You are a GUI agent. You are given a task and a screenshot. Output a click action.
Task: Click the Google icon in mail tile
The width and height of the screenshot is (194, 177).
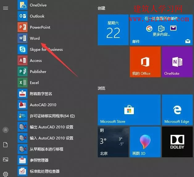149,29
